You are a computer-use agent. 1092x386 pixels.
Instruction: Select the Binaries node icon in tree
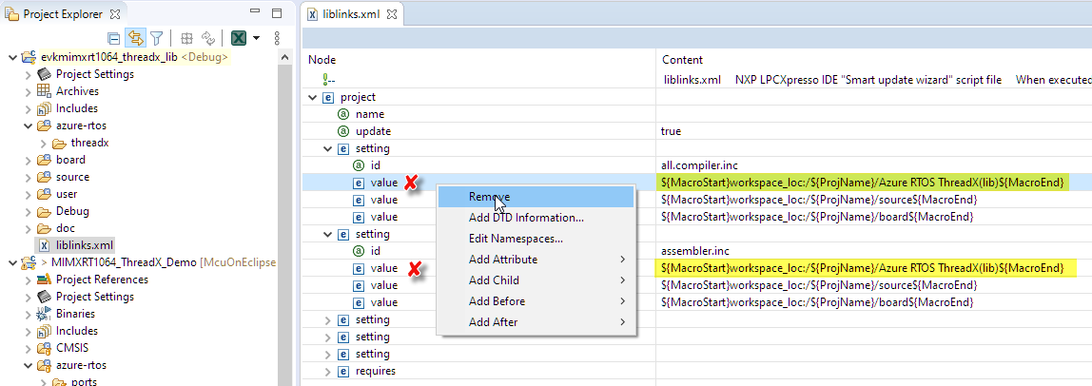[x=43, y=314]
